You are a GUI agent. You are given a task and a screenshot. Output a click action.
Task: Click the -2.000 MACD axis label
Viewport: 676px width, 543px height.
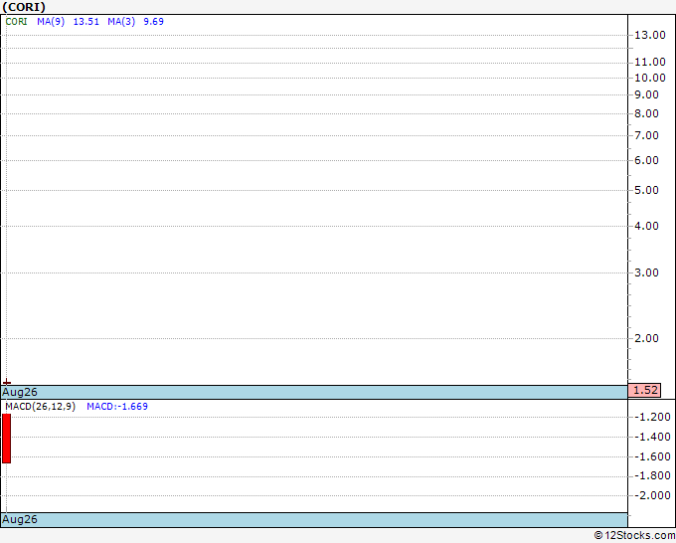[652, 495]
